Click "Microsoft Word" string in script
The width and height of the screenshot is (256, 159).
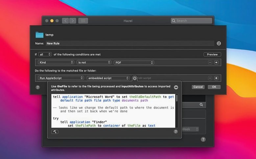(100, 97)
